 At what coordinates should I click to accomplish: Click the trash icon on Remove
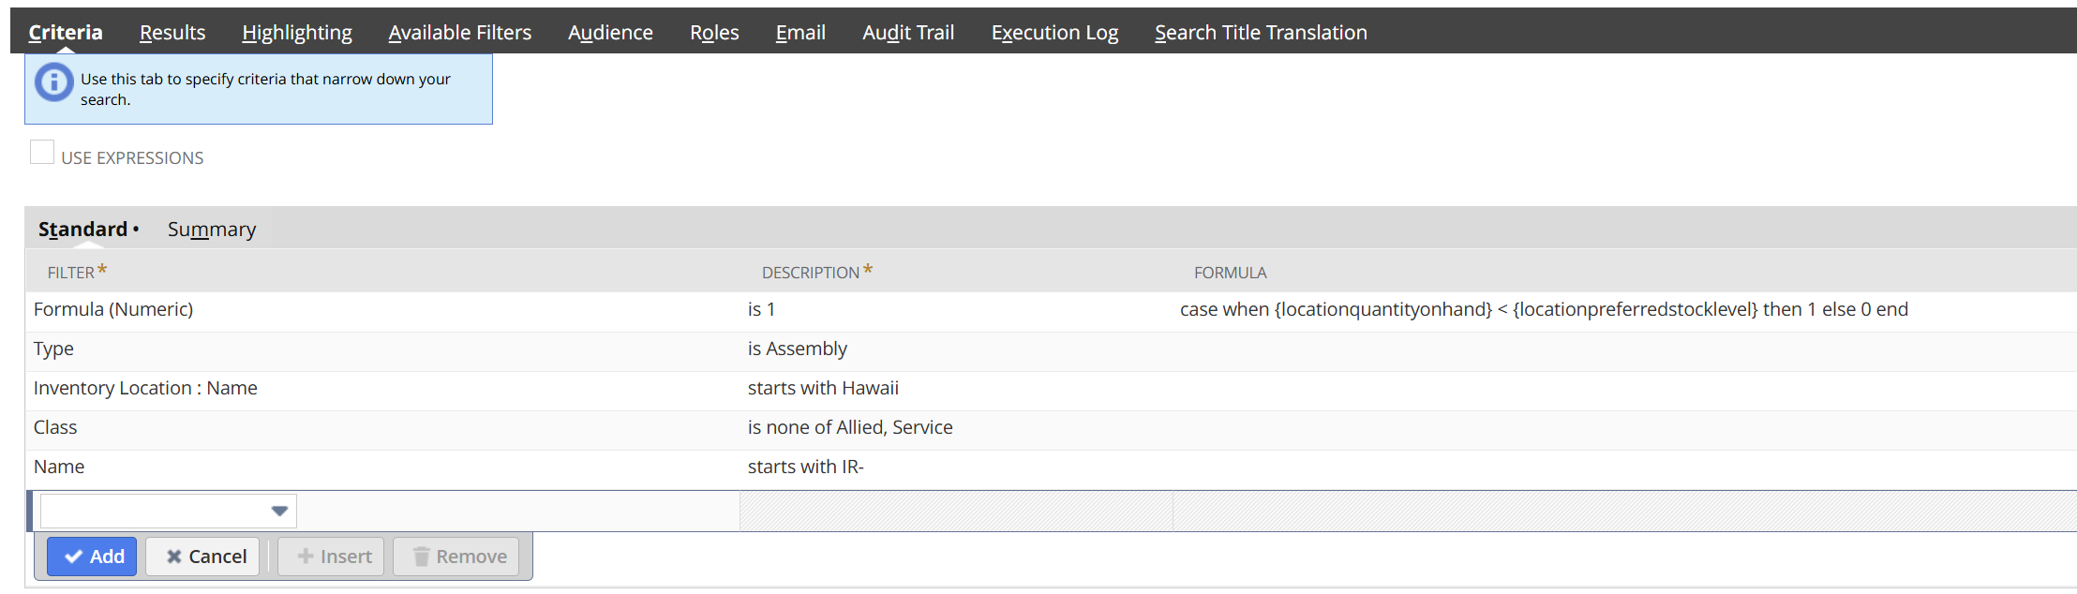(422, 557)
